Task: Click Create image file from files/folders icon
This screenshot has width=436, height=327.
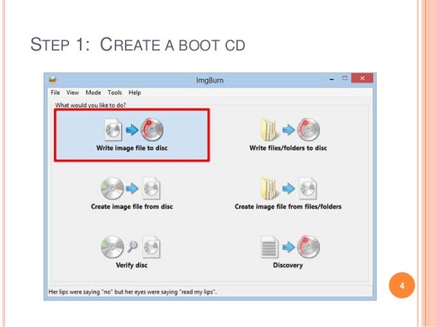Action: pyautogui.click(x=288, y=188)
